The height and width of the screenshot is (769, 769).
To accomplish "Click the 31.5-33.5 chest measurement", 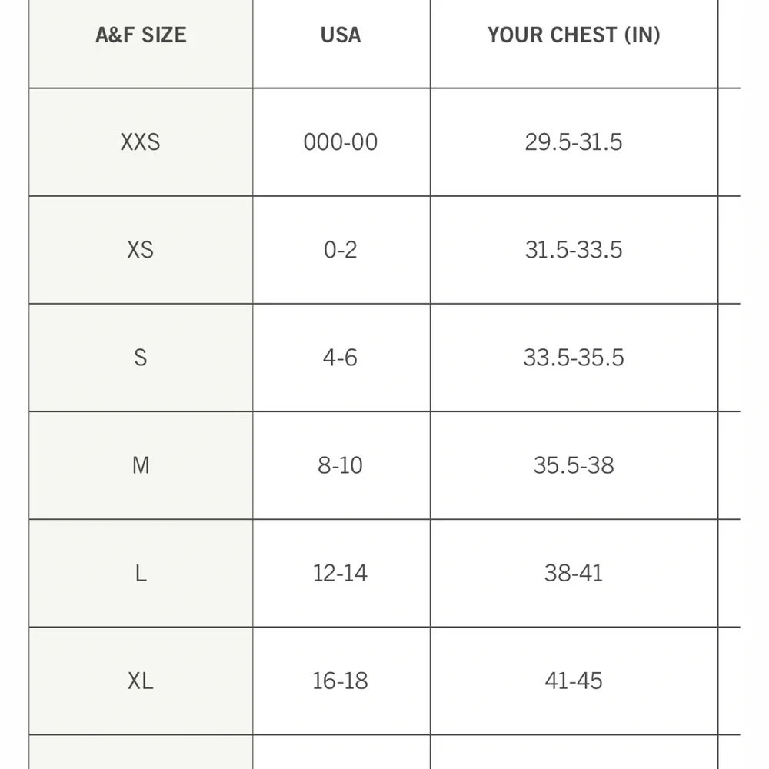I will pyautogui.click(x=574, y=250).
